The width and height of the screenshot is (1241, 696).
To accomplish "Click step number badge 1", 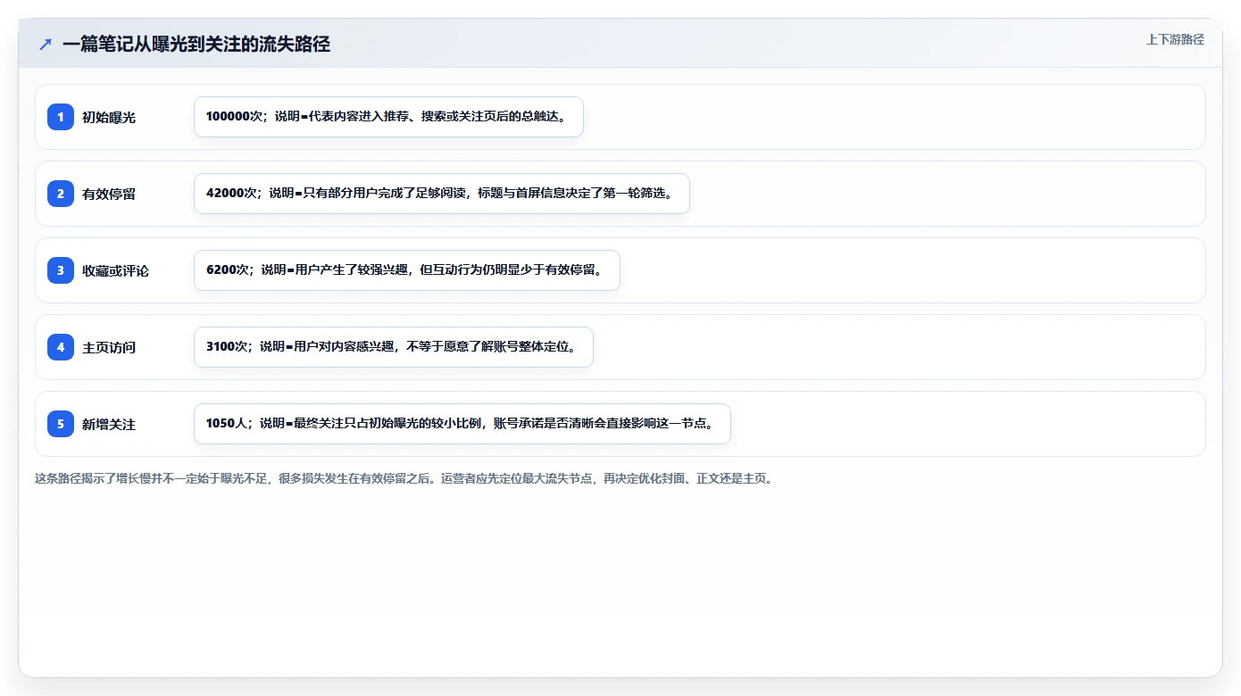I will (61, 117).
